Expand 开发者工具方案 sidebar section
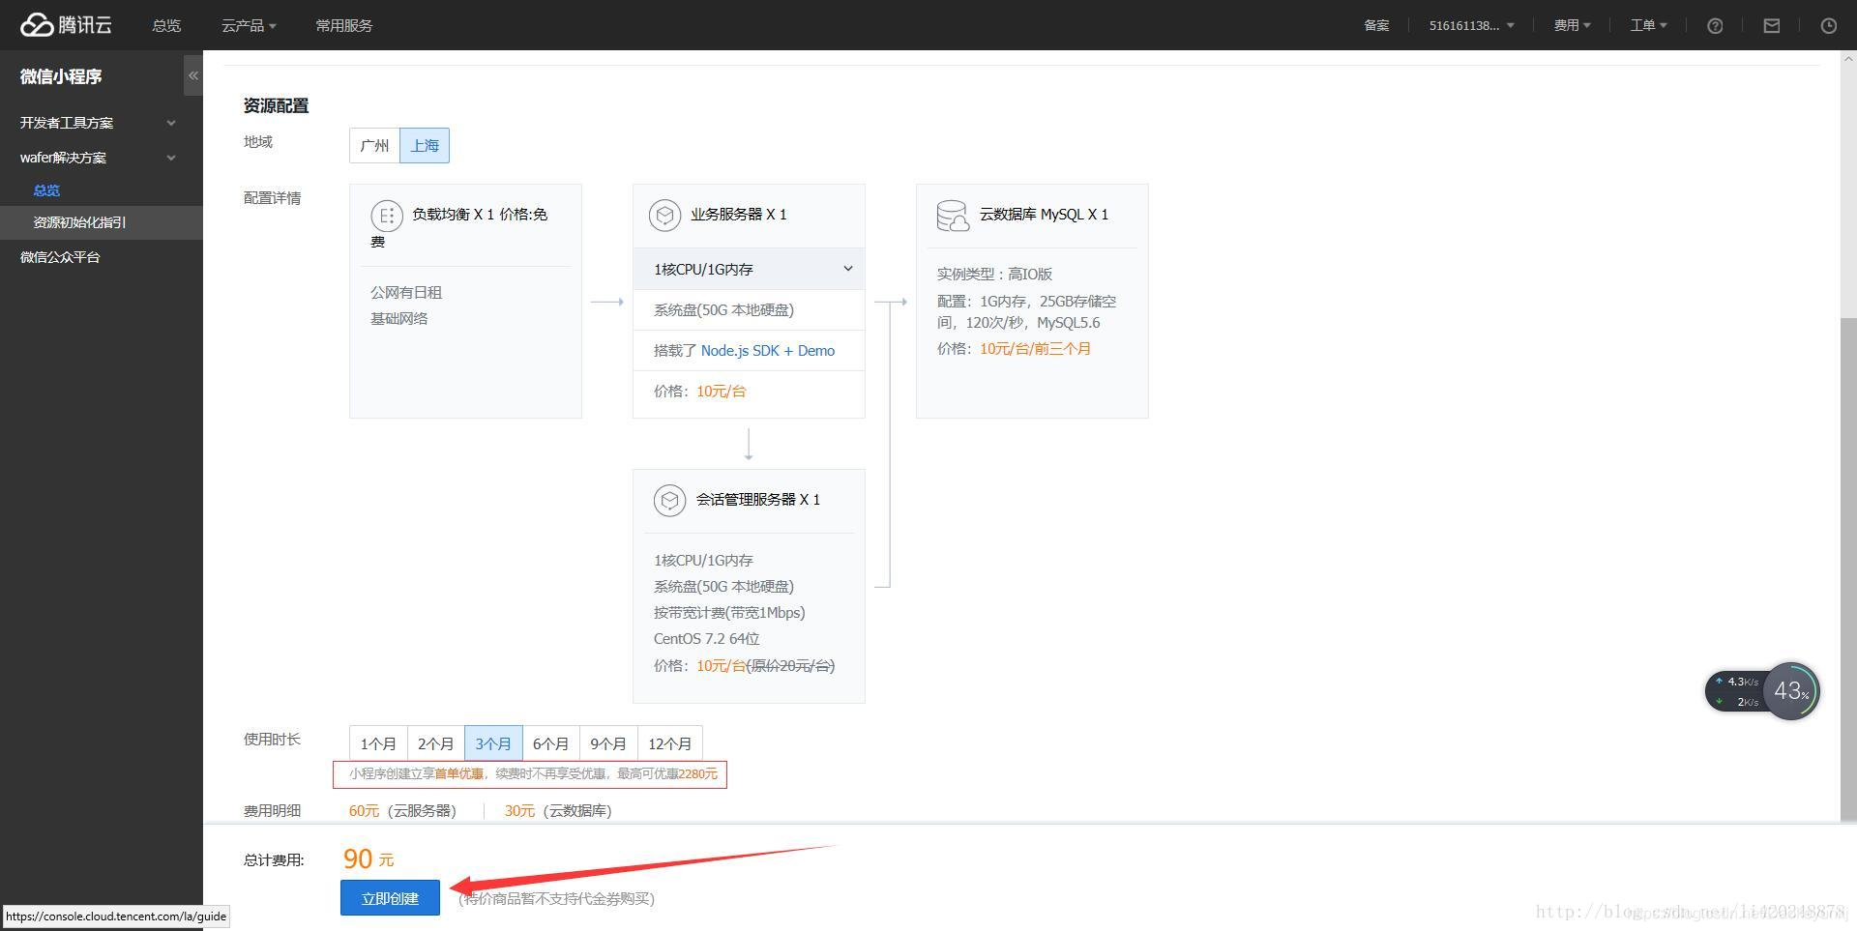Screen dimensions: 1857x931 point(102,123)
